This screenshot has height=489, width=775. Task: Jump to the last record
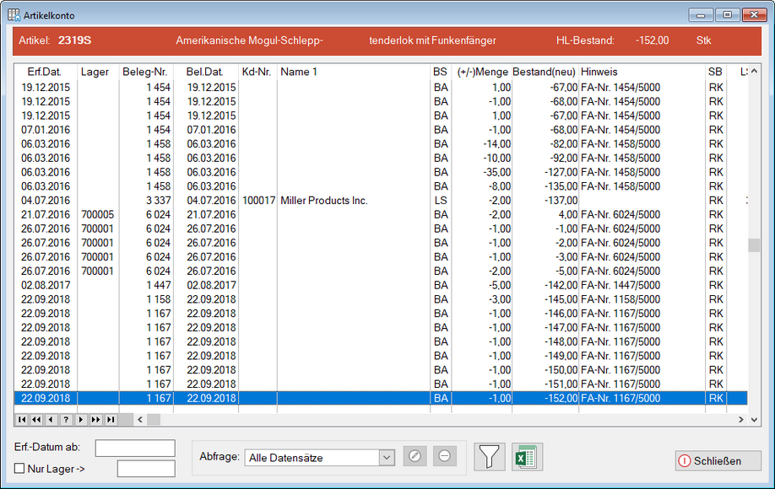[x=110, y=419]
